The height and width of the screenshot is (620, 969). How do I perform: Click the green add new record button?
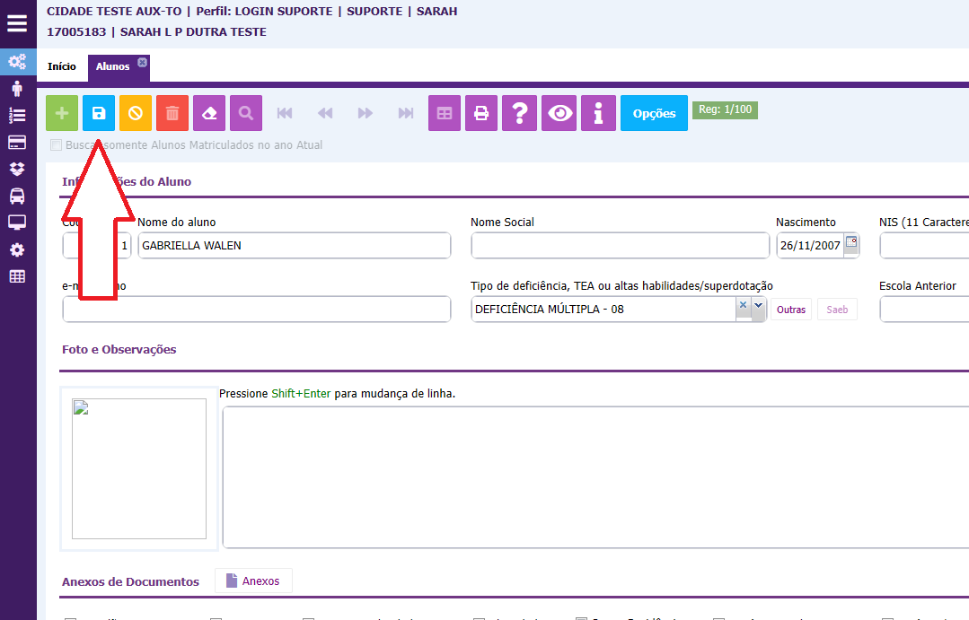[x=62, y=113]
